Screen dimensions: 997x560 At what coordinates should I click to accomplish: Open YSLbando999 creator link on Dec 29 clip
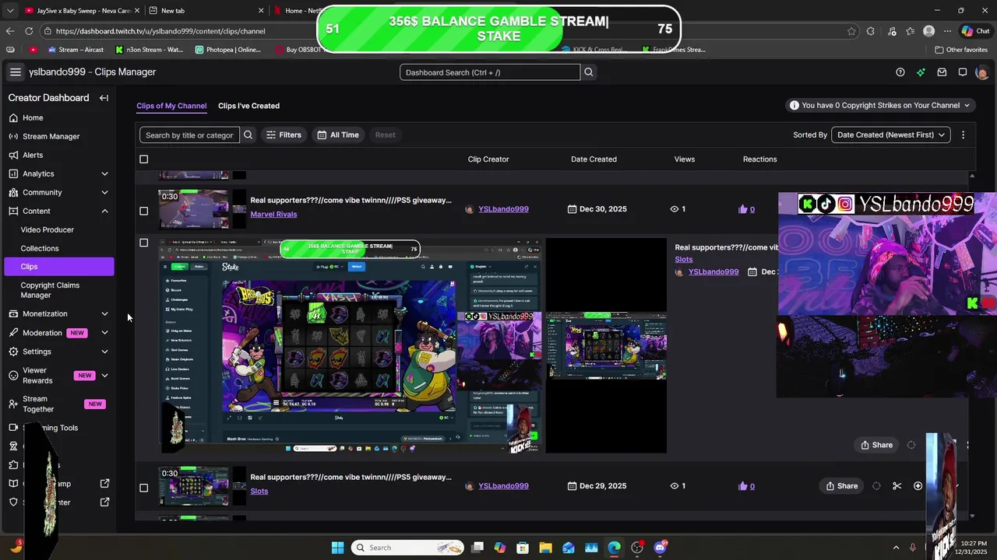click(503, 486)
